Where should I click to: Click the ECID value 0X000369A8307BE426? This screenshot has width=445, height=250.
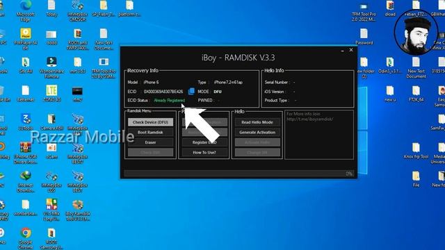[163, 92]
